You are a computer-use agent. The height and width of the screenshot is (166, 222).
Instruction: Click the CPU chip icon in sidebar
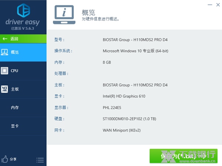click(x=5, y=70)
